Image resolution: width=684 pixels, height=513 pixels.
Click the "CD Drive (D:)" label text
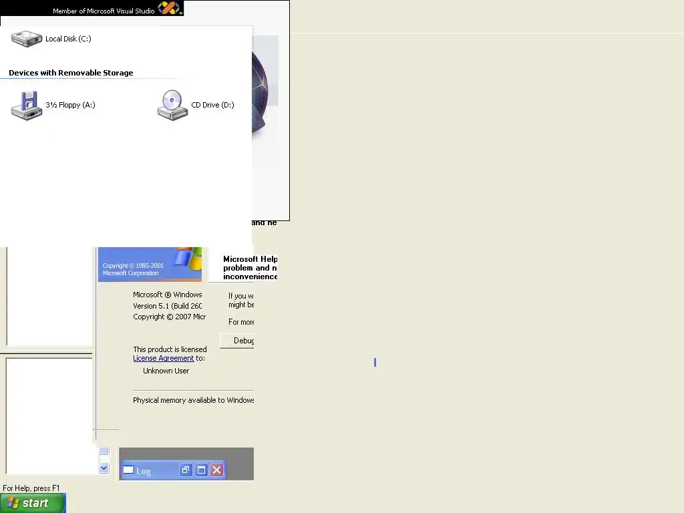[x=212, y=105]
